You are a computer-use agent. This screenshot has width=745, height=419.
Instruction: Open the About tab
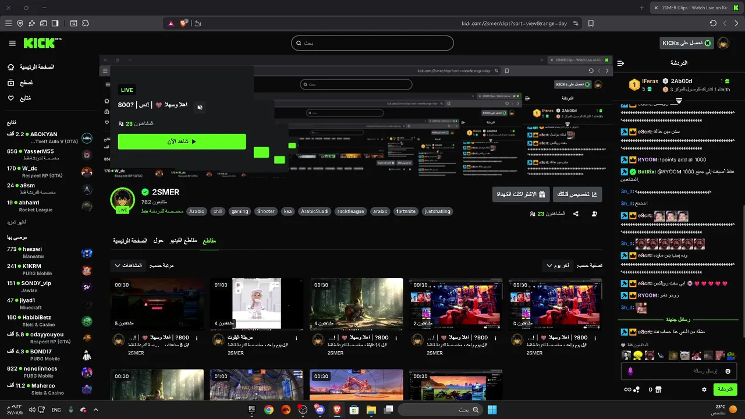(158, 240)
